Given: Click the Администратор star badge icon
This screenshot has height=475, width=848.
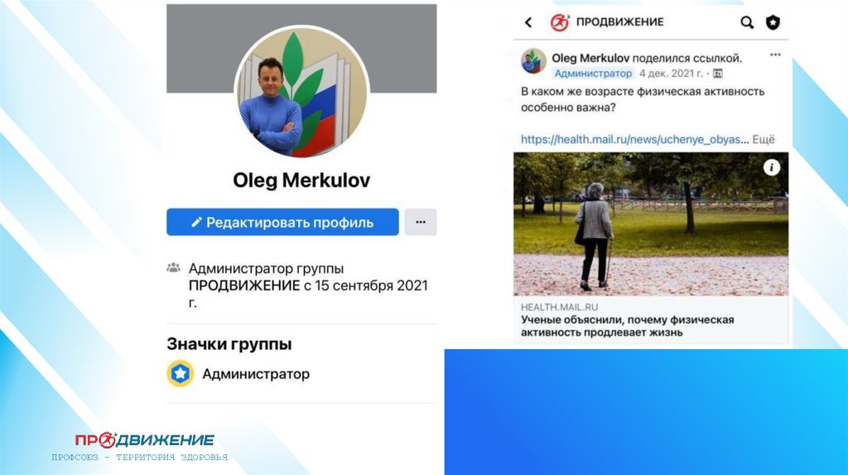Looking at the screenshot, I should [180, 373].
